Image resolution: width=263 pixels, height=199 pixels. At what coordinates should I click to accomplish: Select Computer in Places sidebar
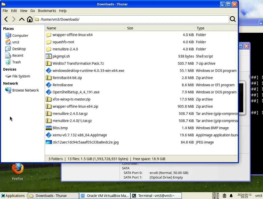[x=17, y=35]
